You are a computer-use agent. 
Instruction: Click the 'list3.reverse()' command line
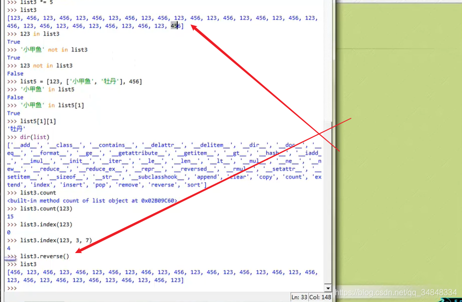point(38,256)
